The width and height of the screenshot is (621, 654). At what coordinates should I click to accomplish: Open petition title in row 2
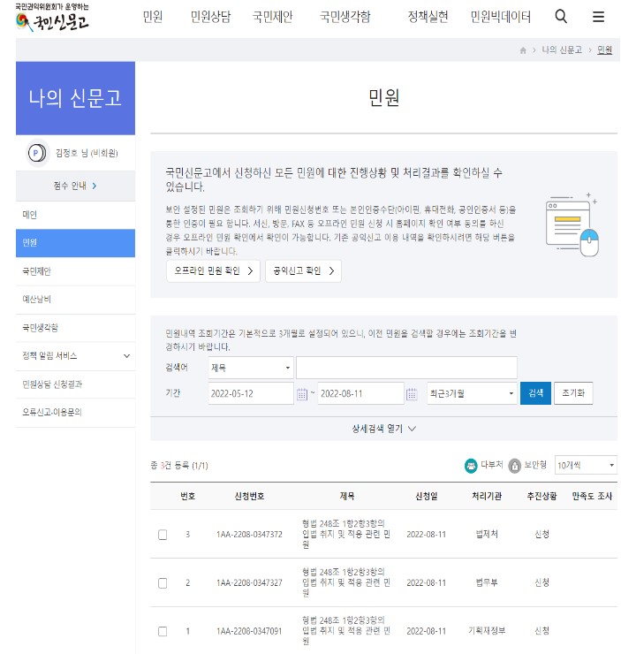click(346, 582)
